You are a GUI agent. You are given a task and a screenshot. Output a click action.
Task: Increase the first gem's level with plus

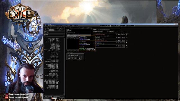tap(118, 35)
